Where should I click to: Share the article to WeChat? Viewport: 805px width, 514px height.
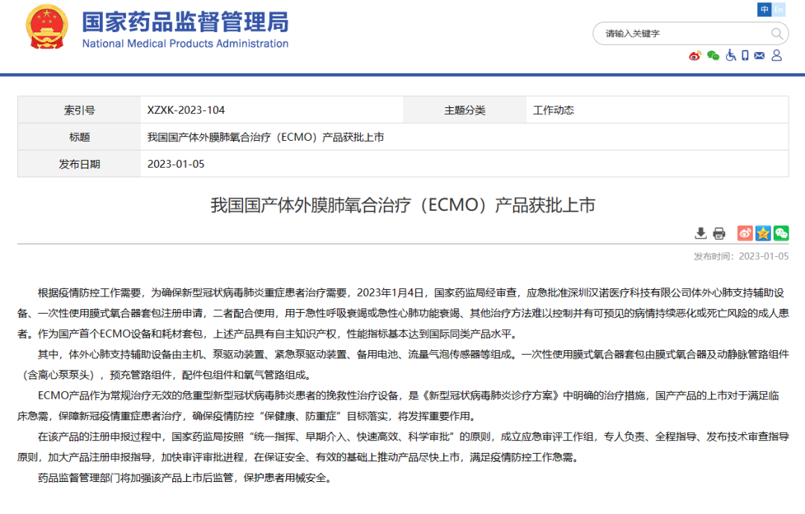point(780,233)
